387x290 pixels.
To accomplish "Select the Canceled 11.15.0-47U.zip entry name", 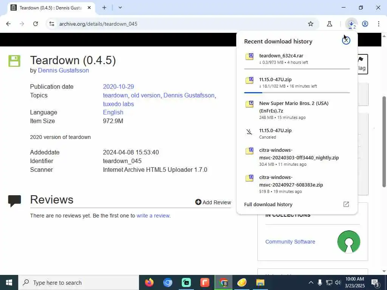I will (x=275, y=130).
